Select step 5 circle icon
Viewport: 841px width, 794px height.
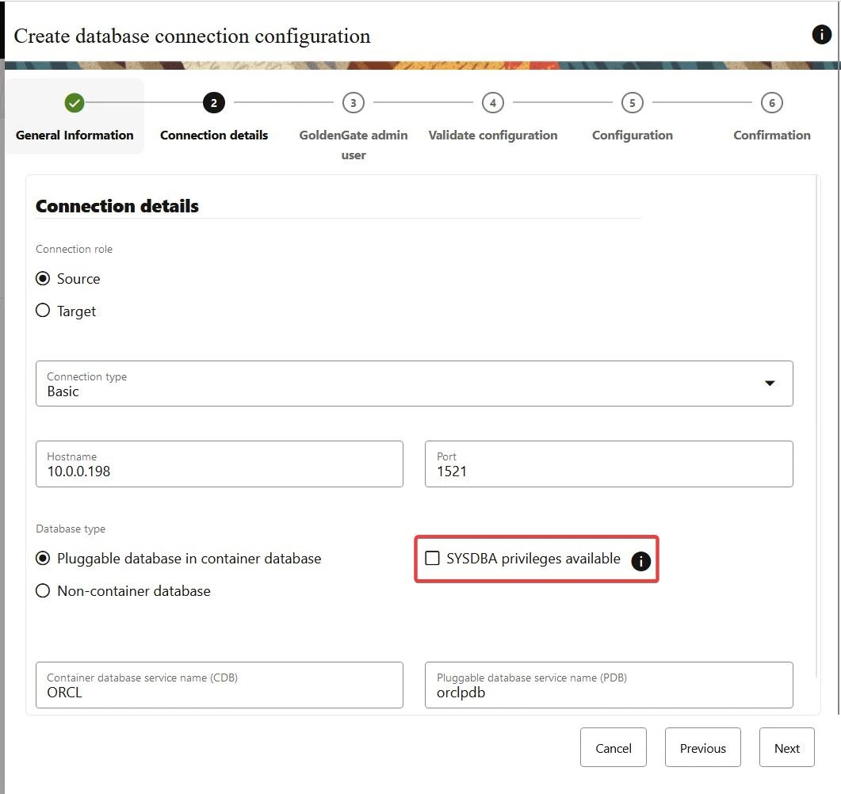632,103
